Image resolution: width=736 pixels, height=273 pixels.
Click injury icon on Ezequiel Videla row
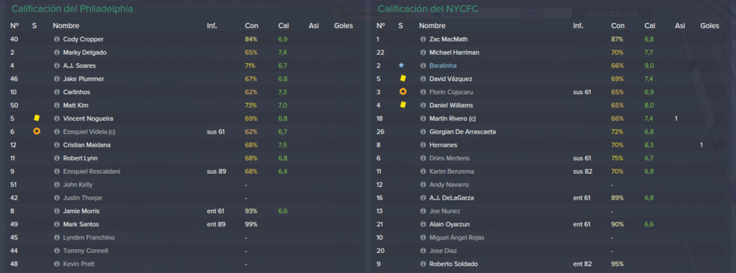[37, 131]
